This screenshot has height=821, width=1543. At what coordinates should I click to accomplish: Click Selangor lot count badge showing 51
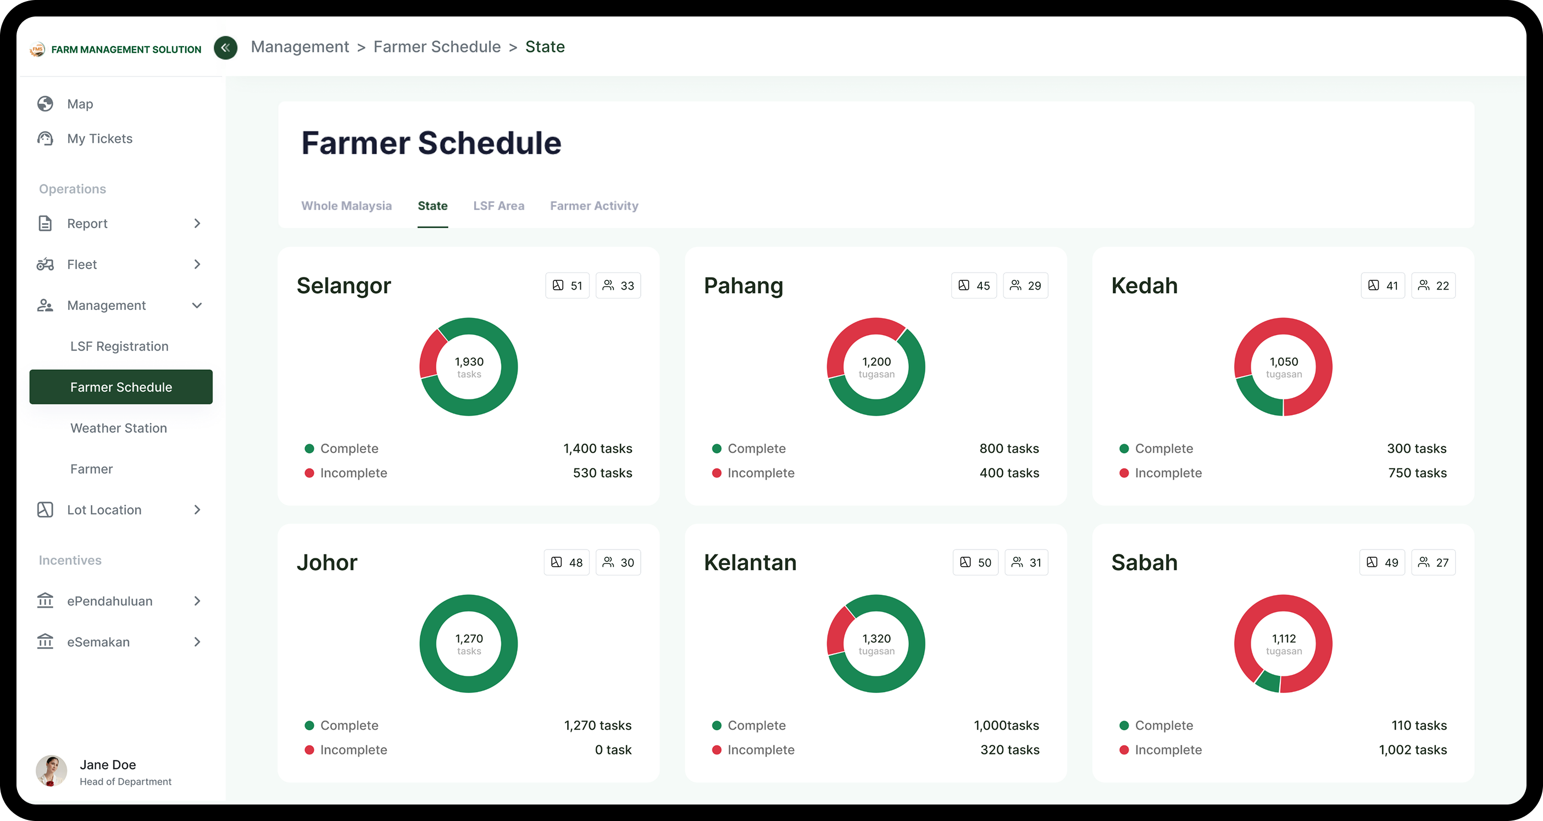click(x=567, y=286)
